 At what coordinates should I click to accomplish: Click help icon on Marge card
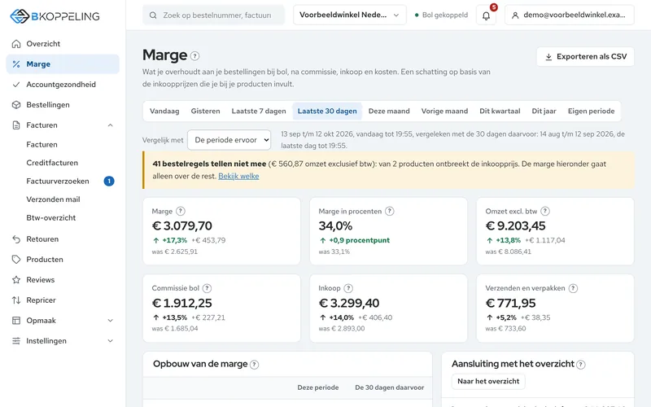(x=180, y=211)
